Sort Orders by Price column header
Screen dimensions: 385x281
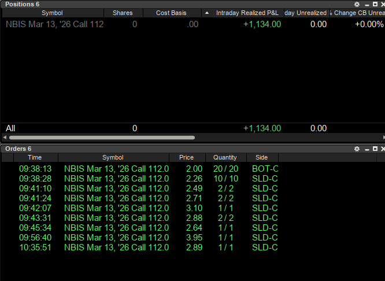[x=187, y=157]
